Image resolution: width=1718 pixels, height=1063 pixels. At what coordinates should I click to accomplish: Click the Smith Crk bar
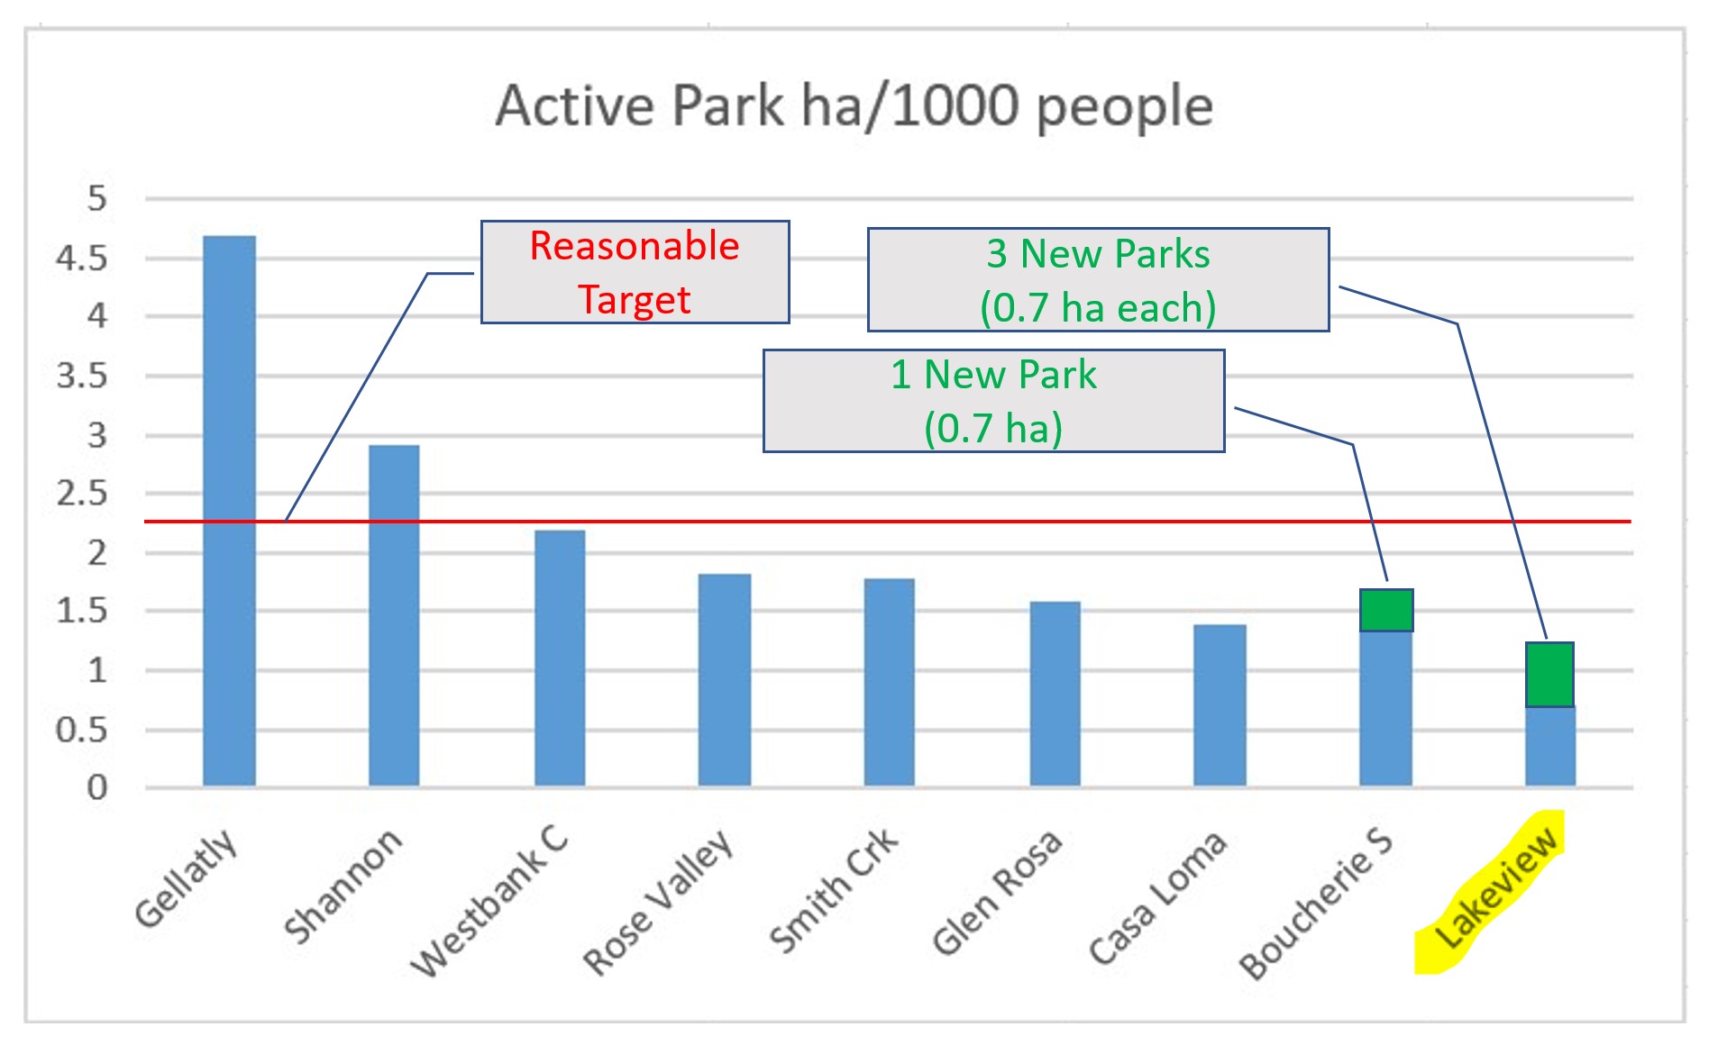coord(889,682)
